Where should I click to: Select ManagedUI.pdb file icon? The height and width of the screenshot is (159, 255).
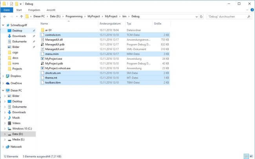(x=42, y=44)
